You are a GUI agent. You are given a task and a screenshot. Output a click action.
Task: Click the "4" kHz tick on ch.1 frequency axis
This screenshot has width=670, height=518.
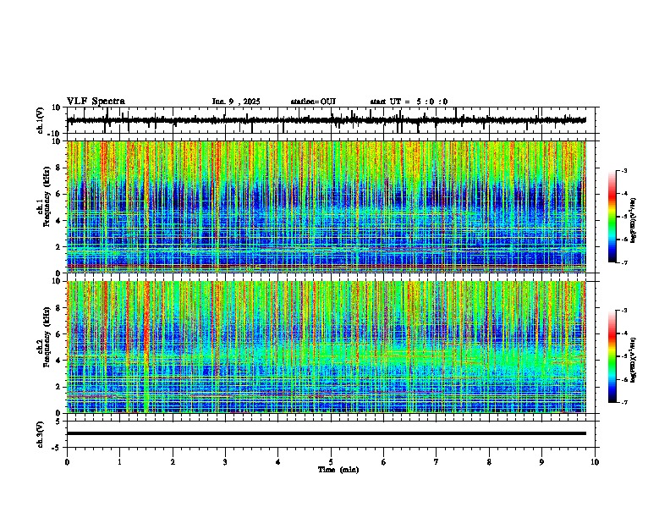tap(59, 221)
